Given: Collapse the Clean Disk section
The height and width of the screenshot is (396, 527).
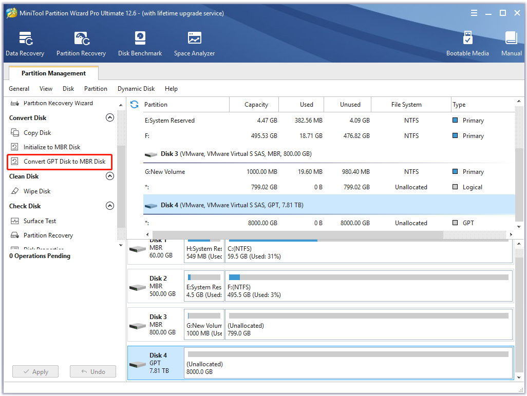Looking at the screenshot, I should coord(110,176).
